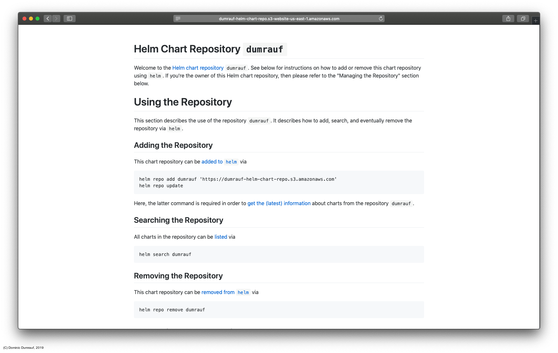Open the Helm chart repository link
The width and height of the screenshot is (558, 353).
[x=198, y=68]
